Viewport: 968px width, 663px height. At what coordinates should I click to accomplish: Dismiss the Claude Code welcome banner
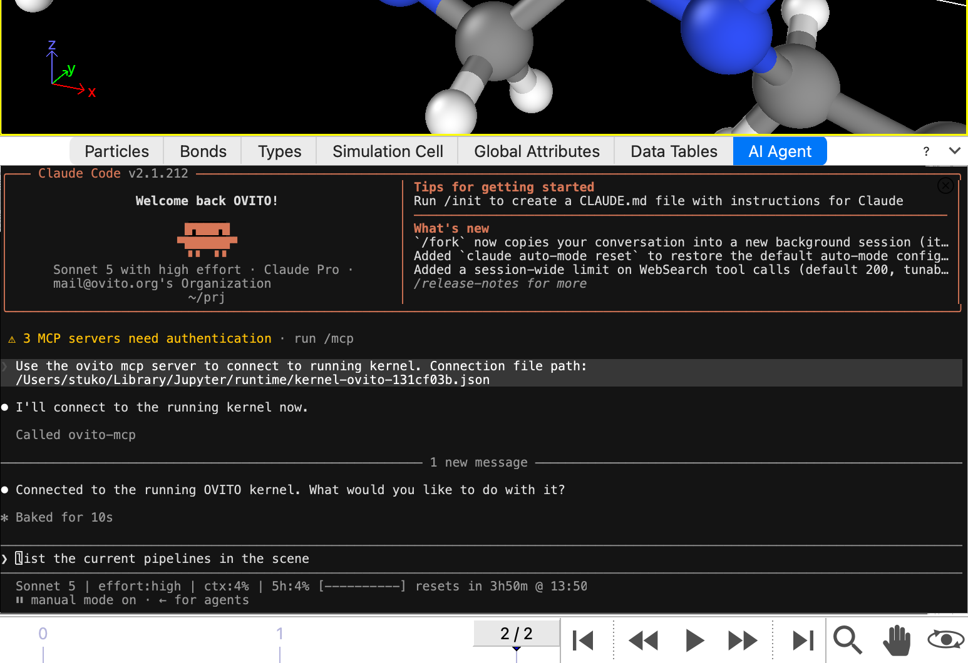pyautogui.click(x=945, y=186)
